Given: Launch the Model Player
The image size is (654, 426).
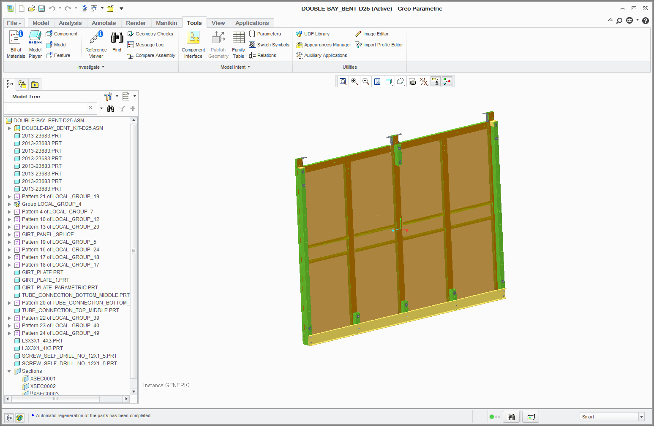Looking at the screenshot, I should click(x=35, y=44).
